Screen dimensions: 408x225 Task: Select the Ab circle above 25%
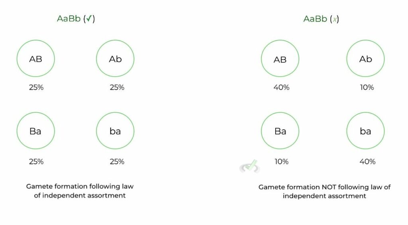click(115, 59)
